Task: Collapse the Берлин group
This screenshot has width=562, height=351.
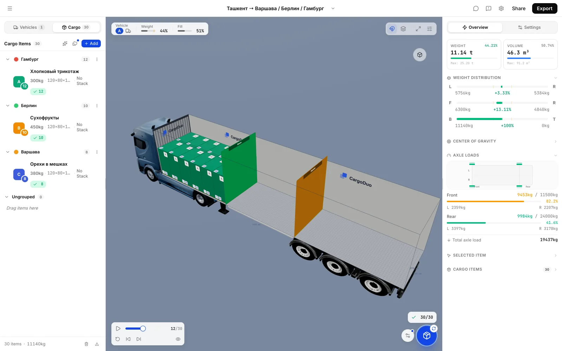Action: coord(8,106)
